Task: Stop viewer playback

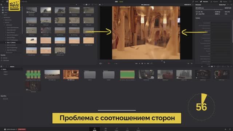Action: [x=142, y=63]
